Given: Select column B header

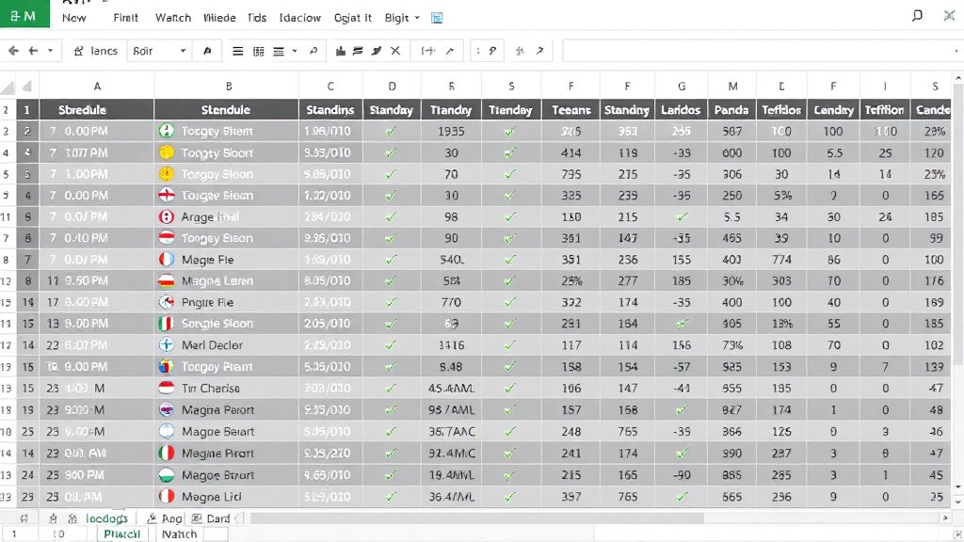Looking at the screenshot, I should click(x=228, y=87).
